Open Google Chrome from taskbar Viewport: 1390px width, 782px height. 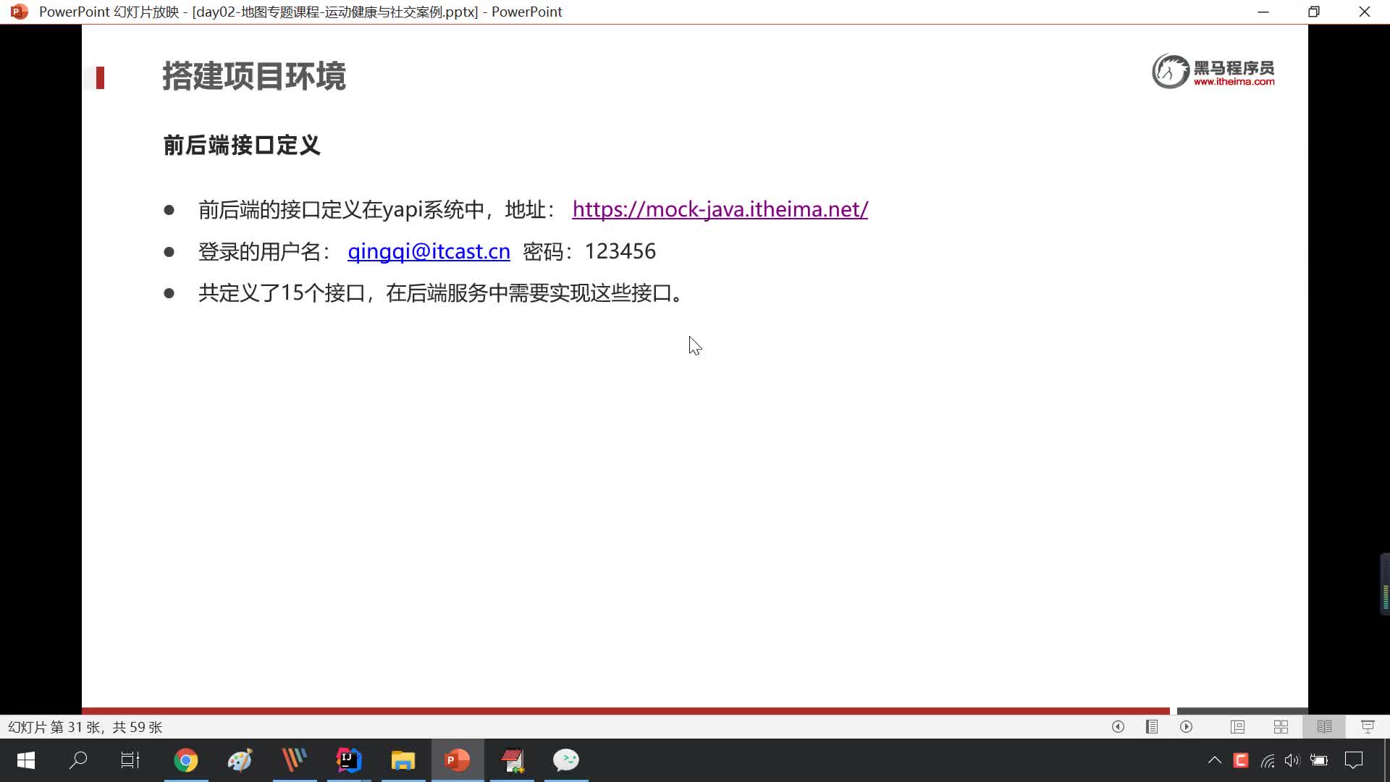(x=186, y=760)
